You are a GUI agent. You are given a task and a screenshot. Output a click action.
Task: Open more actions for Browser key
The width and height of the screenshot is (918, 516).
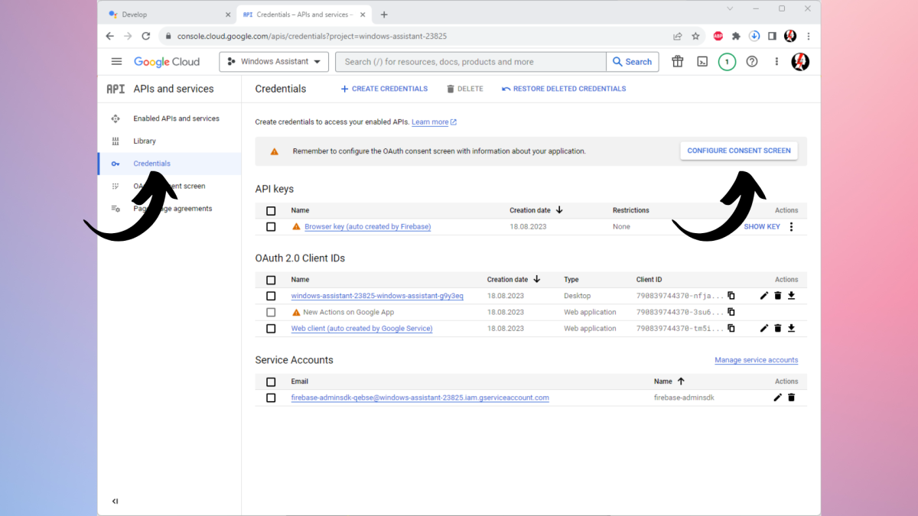click(x=791, y=227)
